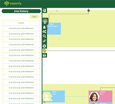Screen dimensions: 115x104
Task: Open Isabella Basic's photo thumbnail
Action: (x=94, y=97)
